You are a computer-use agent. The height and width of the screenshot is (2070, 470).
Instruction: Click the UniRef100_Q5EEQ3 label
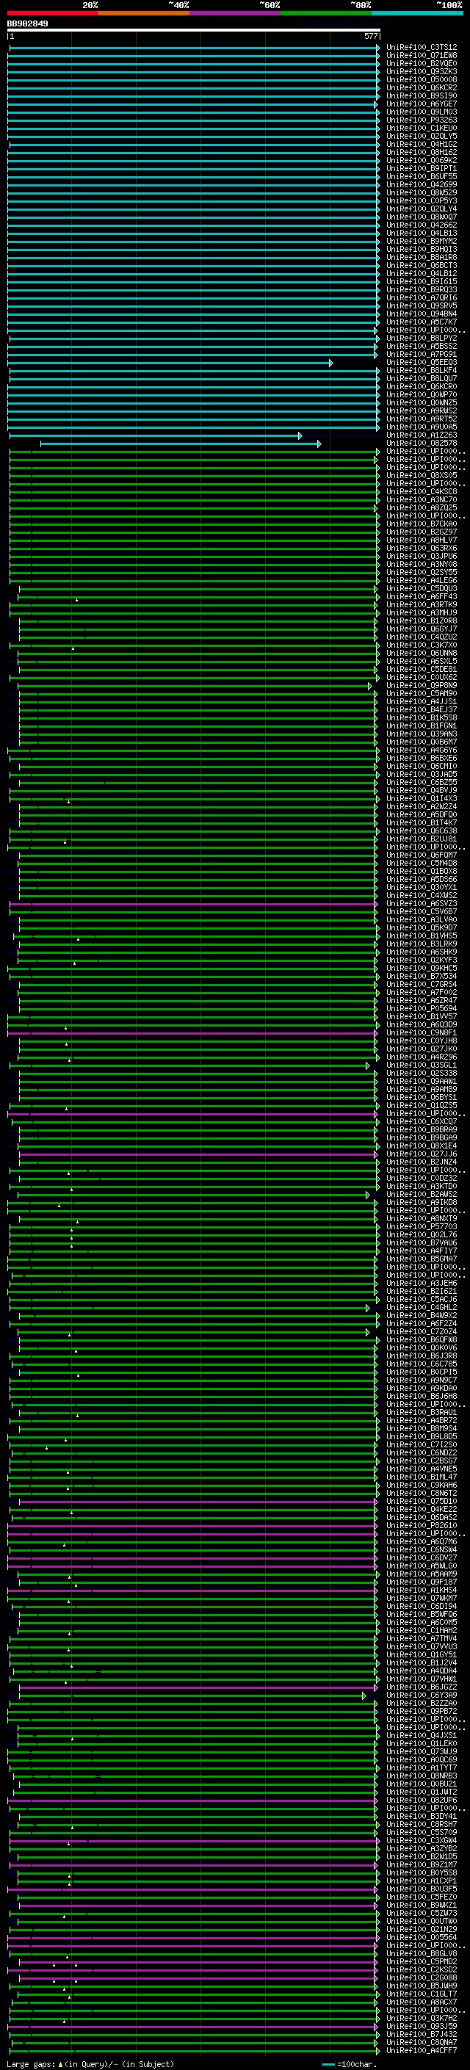point(422,363)
